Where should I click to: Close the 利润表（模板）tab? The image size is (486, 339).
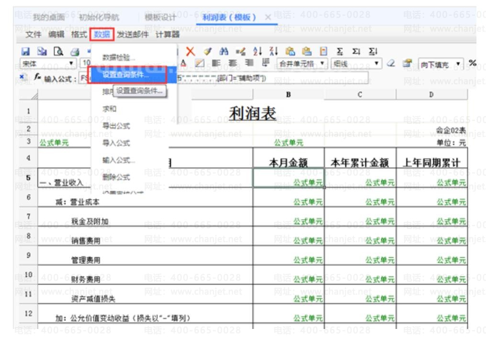(x=268, y=17)
